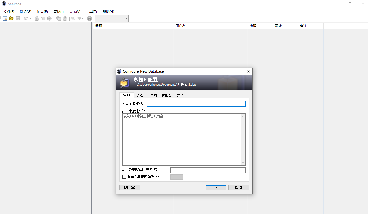This screenshot has height=214, width=368.
Task: Open the 文件(F) menu
Action: point(9,12)
